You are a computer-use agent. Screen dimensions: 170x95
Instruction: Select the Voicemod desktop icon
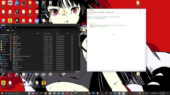(x=44, y=13)
